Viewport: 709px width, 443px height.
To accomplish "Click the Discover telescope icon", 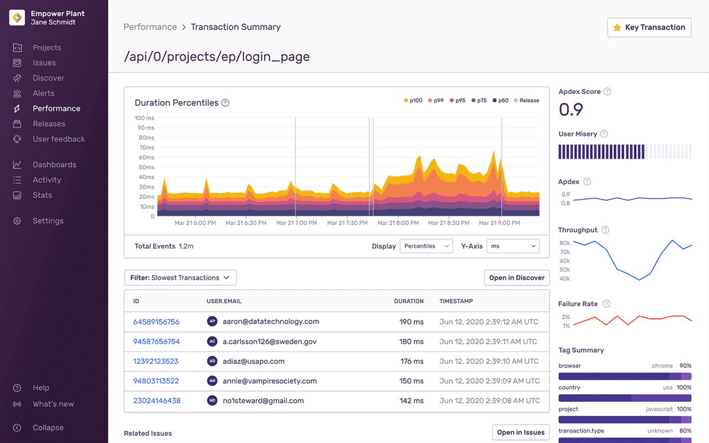I will (x=17, y=78).
